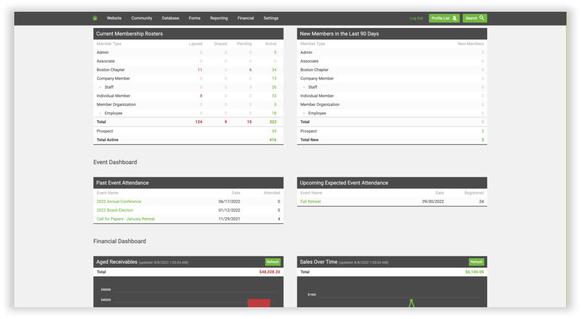The image size is (581, 319).
Task: Refresh the Aged Receivables chart
Action: [x=272, y=262]
